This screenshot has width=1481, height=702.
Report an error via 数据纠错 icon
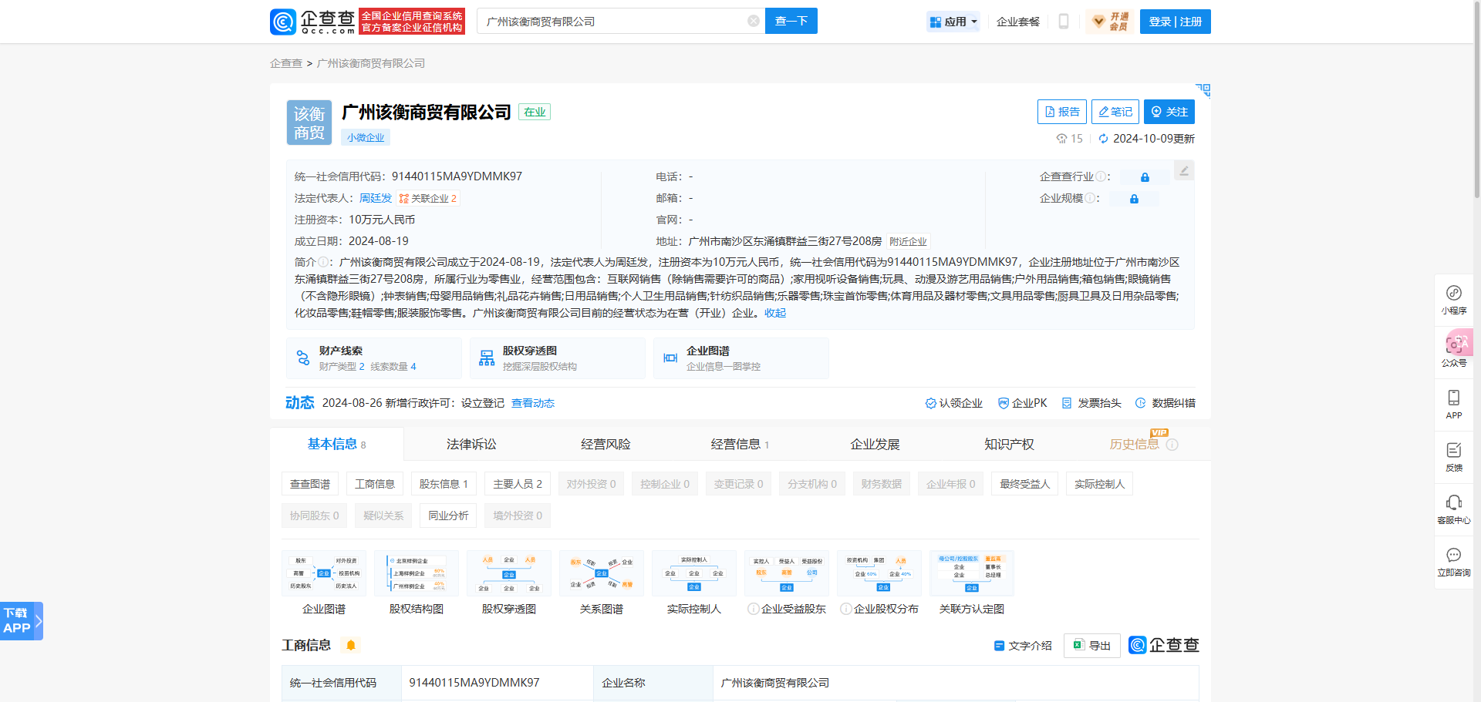click(x=1165, y=402)
